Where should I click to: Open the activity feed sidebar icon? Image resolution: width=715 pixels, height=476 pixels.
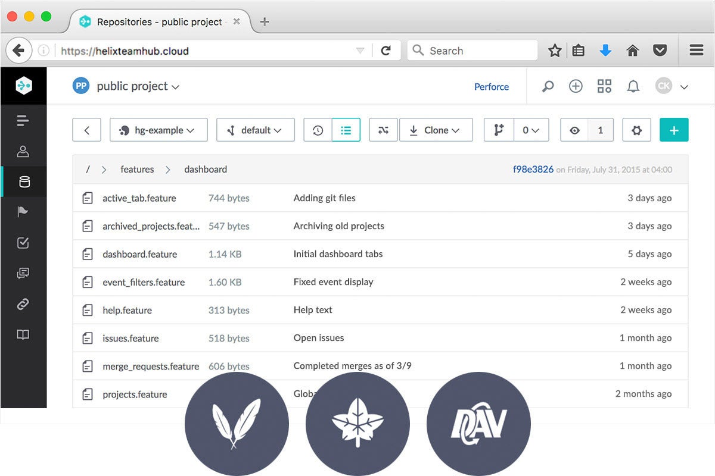pos(23,121)
